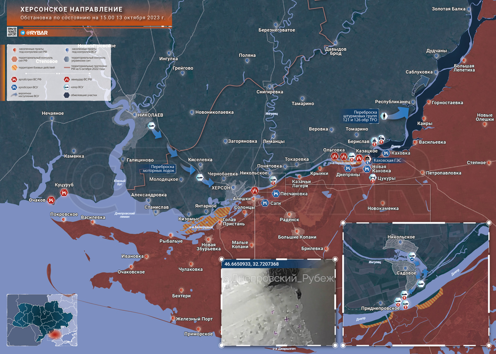Screen dimensions: 496x354
Task: Click the legend arrow for 'вероятное наступление ВСУ'
Action: tap(14, 95)
